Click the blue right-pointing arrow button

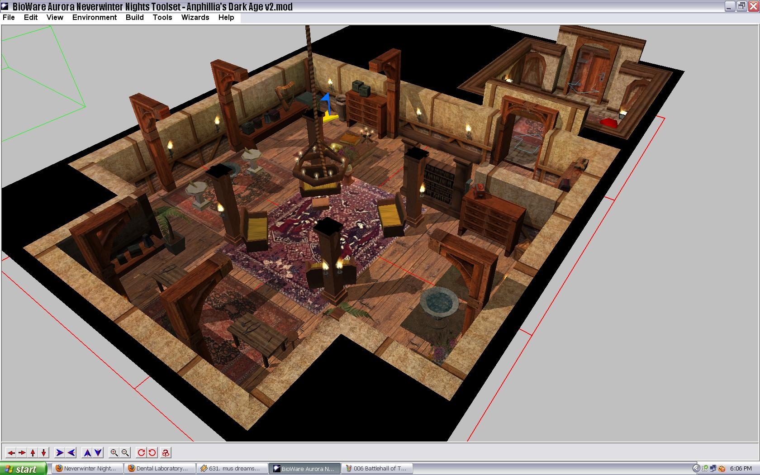pos(59,453)
